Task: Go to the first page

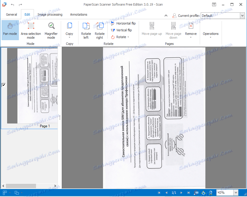Action: click(159, 193)
